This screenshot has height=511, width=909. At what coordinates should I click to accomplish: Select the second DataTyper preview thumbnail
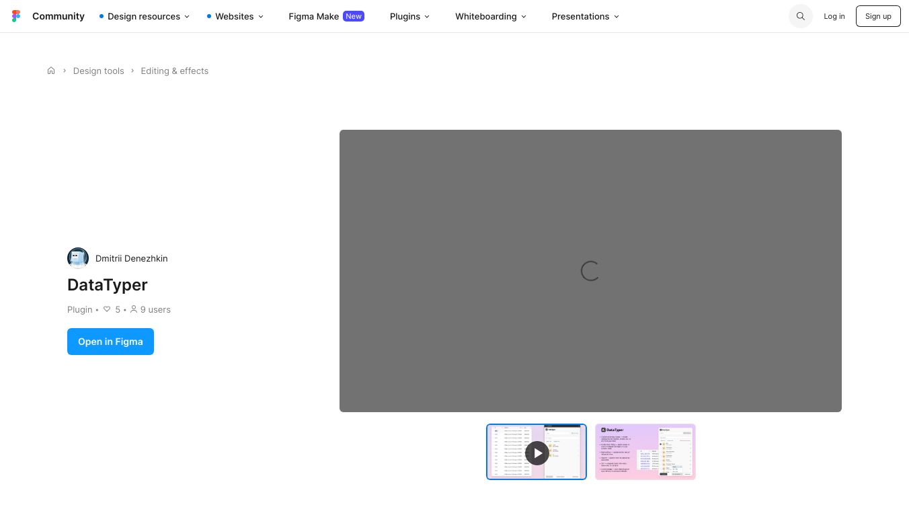645,452
